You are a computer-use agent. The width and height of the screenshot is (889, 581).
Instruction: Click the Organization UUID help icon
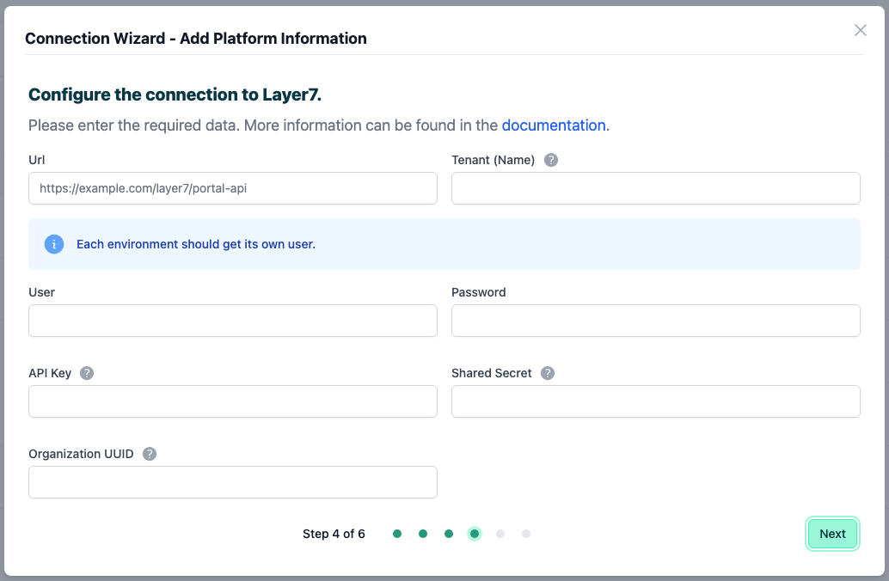tap(149, 454)
